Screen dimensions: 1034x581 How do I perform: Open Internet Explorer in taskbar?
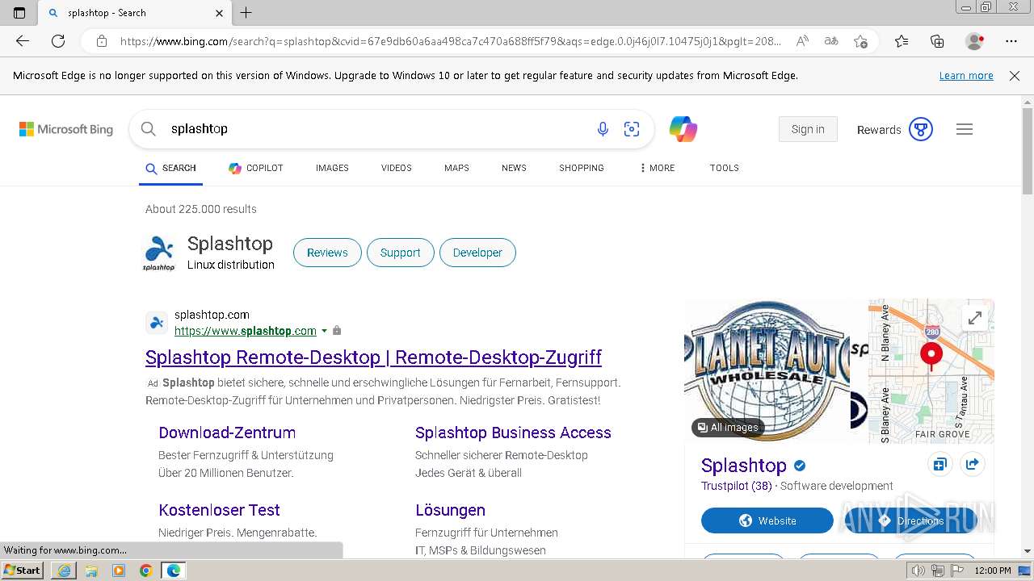[x=64, y=571]
